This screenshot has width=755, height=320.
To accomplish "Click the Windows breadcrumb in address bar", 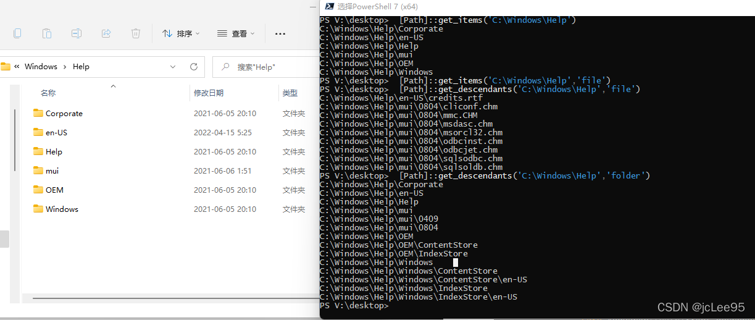I will (41, 67).
